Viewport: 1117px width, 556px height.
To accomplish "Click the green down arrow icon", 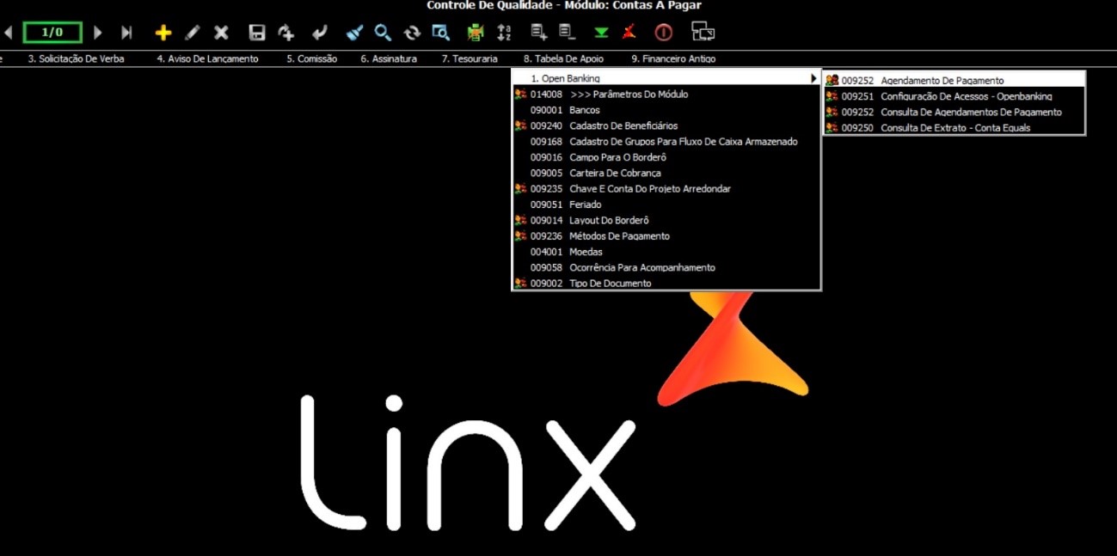I will (601, 33).
